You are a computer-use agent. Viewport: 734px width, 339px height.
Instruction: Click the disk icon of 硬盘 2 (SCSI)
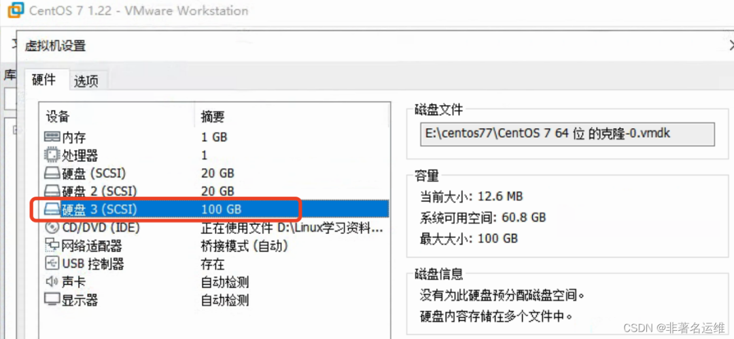tap(52, 191)
